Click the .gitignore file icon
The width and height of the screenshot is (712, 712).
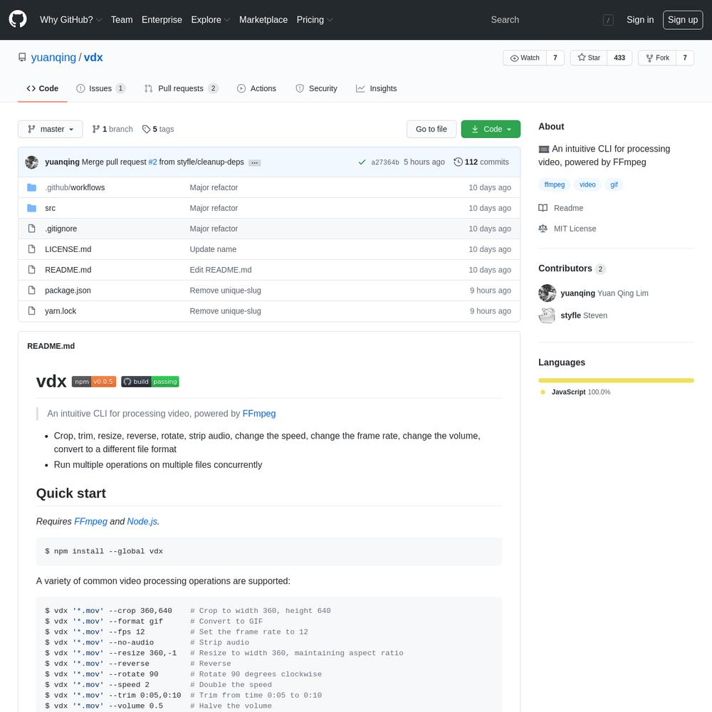coord(31,229)
